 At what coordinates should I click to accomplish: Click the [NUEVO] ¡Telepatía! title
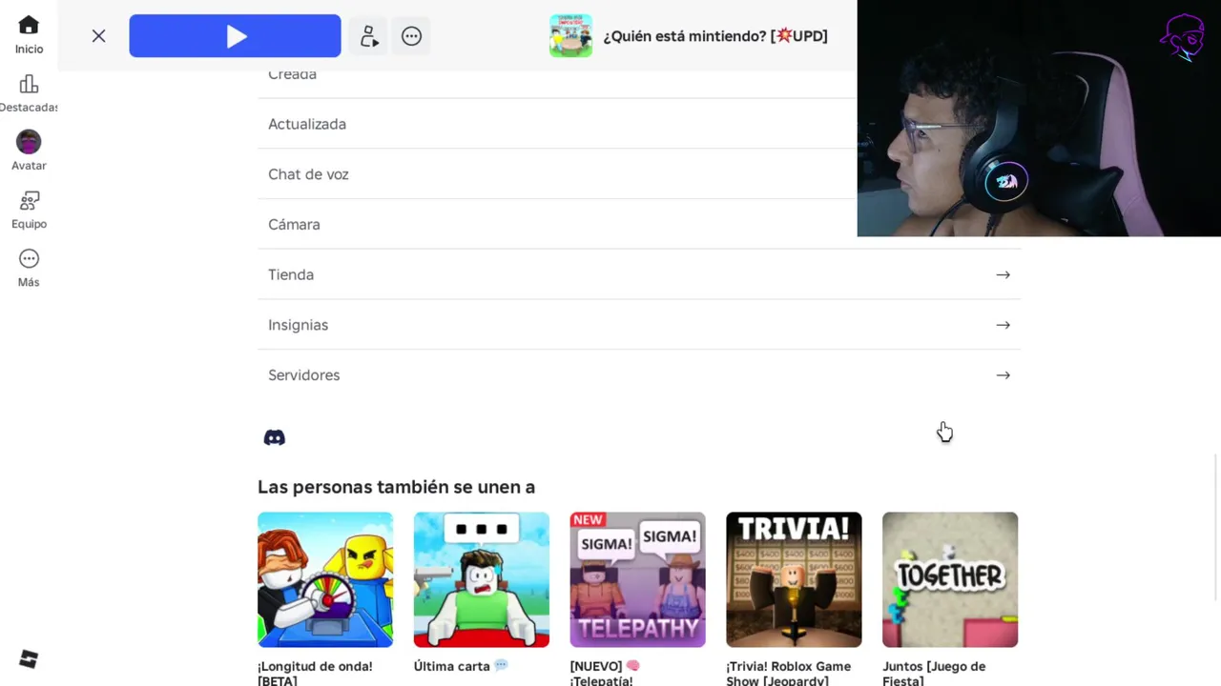pos(605,673)
